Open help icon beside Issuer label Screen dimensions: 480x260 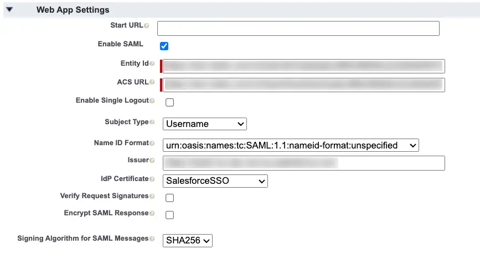click(x=152, y=160)
